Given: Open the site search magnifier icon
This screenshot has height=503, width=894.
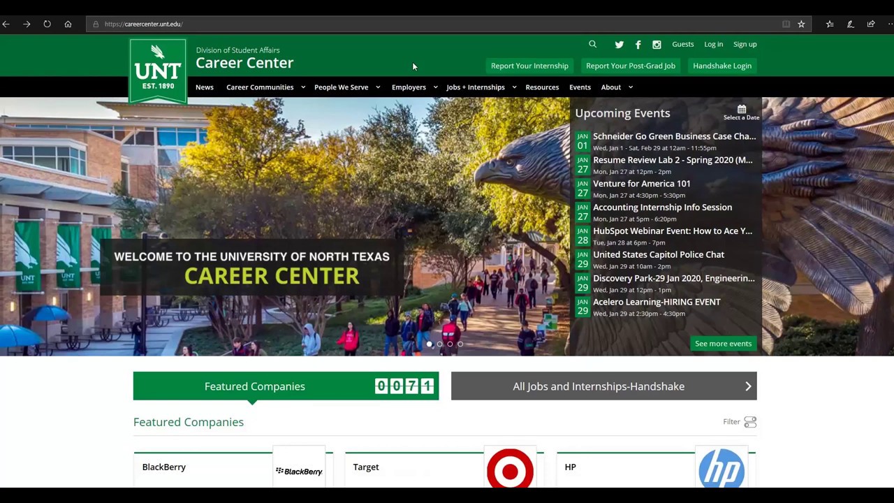Looking at the screenshot, I should tap(592, 44).
